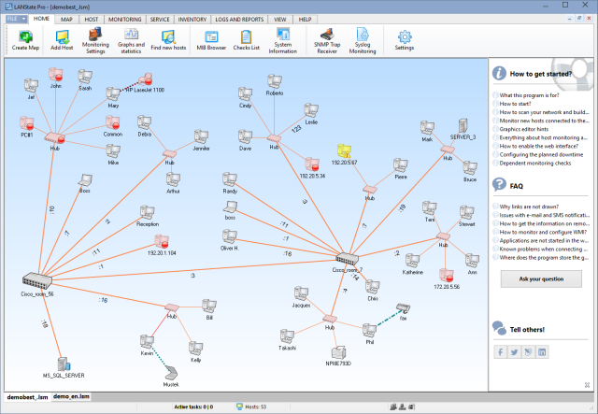The width and height of the screenshot is (598, 414).
Task: Click the Active tasks status entry
Action: tap(193, 407)
